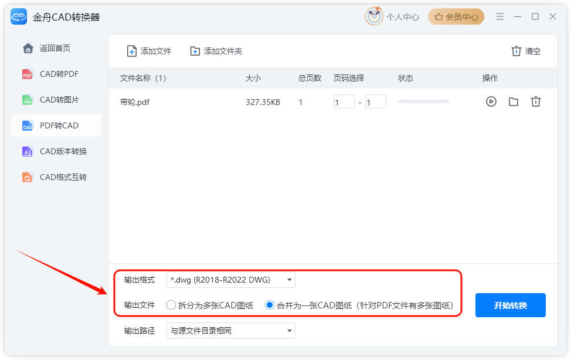Delete 带轮.pdf using its trash icon
This screenshot has width=571, height=360.
(536, 101)
